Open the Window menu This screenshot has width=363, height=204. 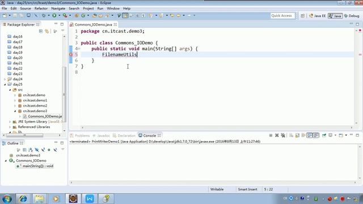tap(113, 8)
